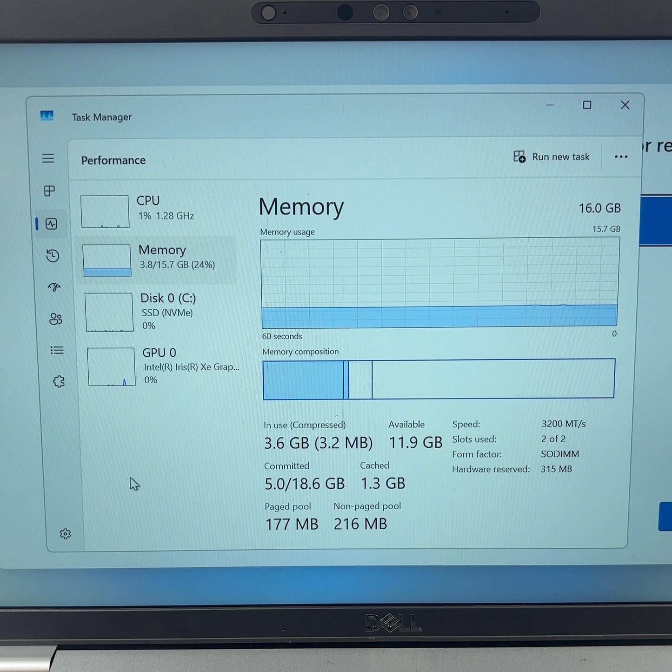Image resolution: width=672 pixels, height=672 pixels.
Task: Click the Available 11.9 GB value
Action: (416, 443)
